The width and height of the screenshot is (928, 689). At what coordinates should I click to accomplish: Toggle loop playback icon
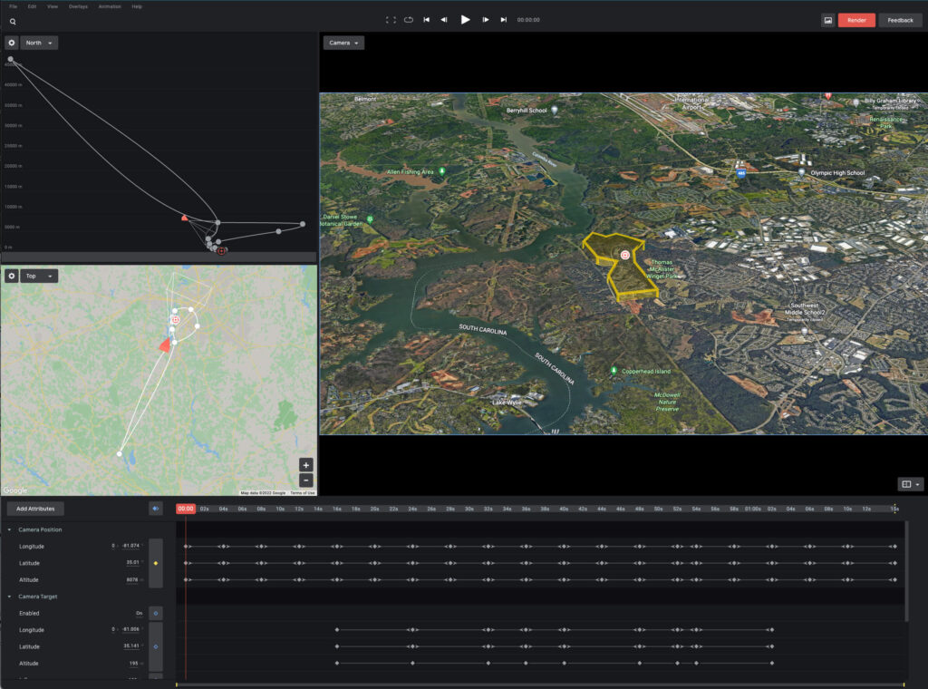(x=409, y=20)
